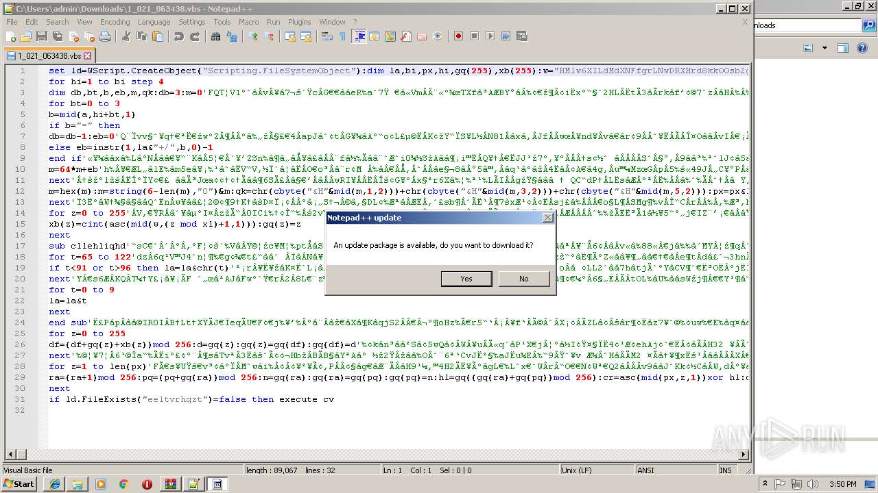
Task: Click the search box in the Explorer window
Action: tap(807, 25)
